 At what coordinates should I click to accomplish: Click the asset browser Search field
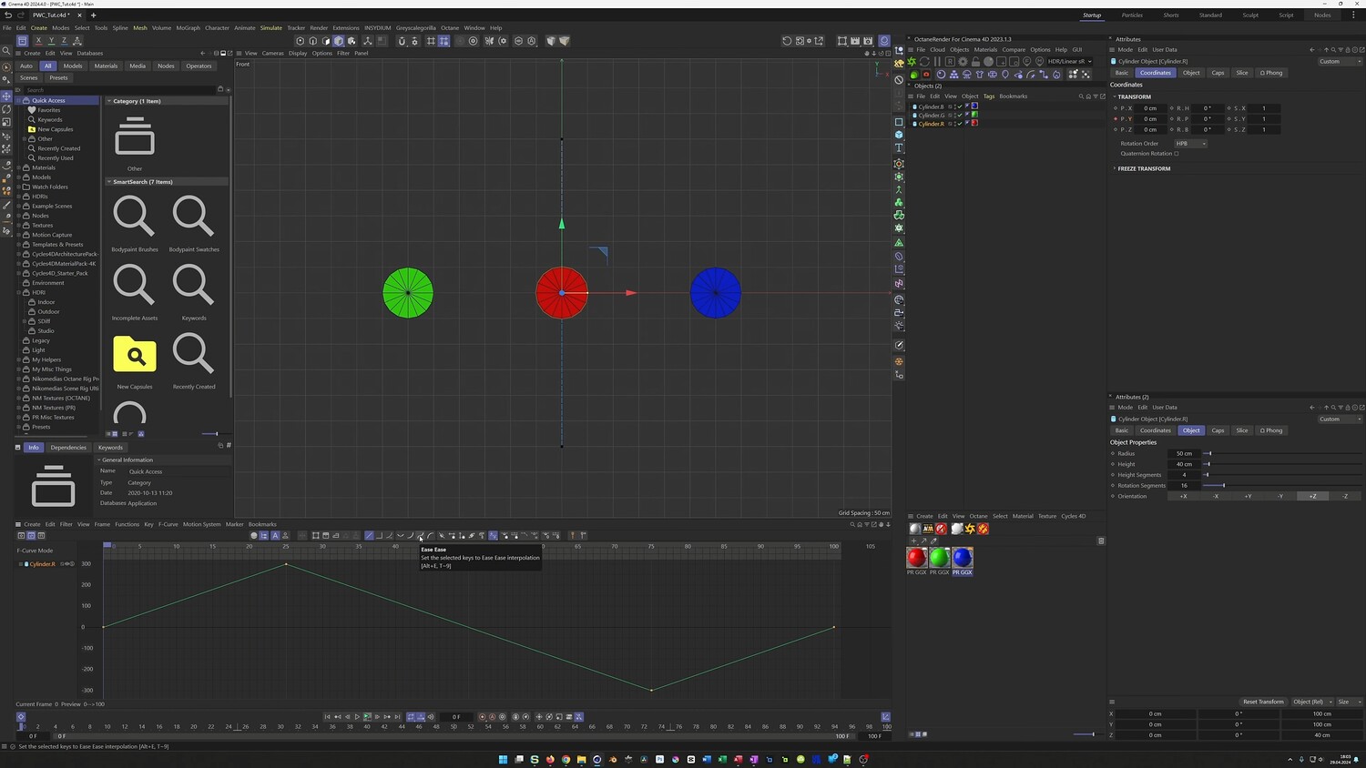[x=120, y=90]
